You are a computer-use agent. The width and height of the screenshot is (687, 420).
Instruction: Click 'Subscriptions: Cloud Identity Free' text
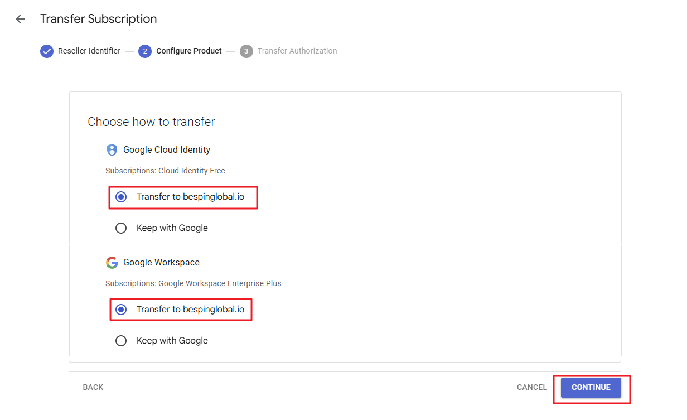point(166,171)
